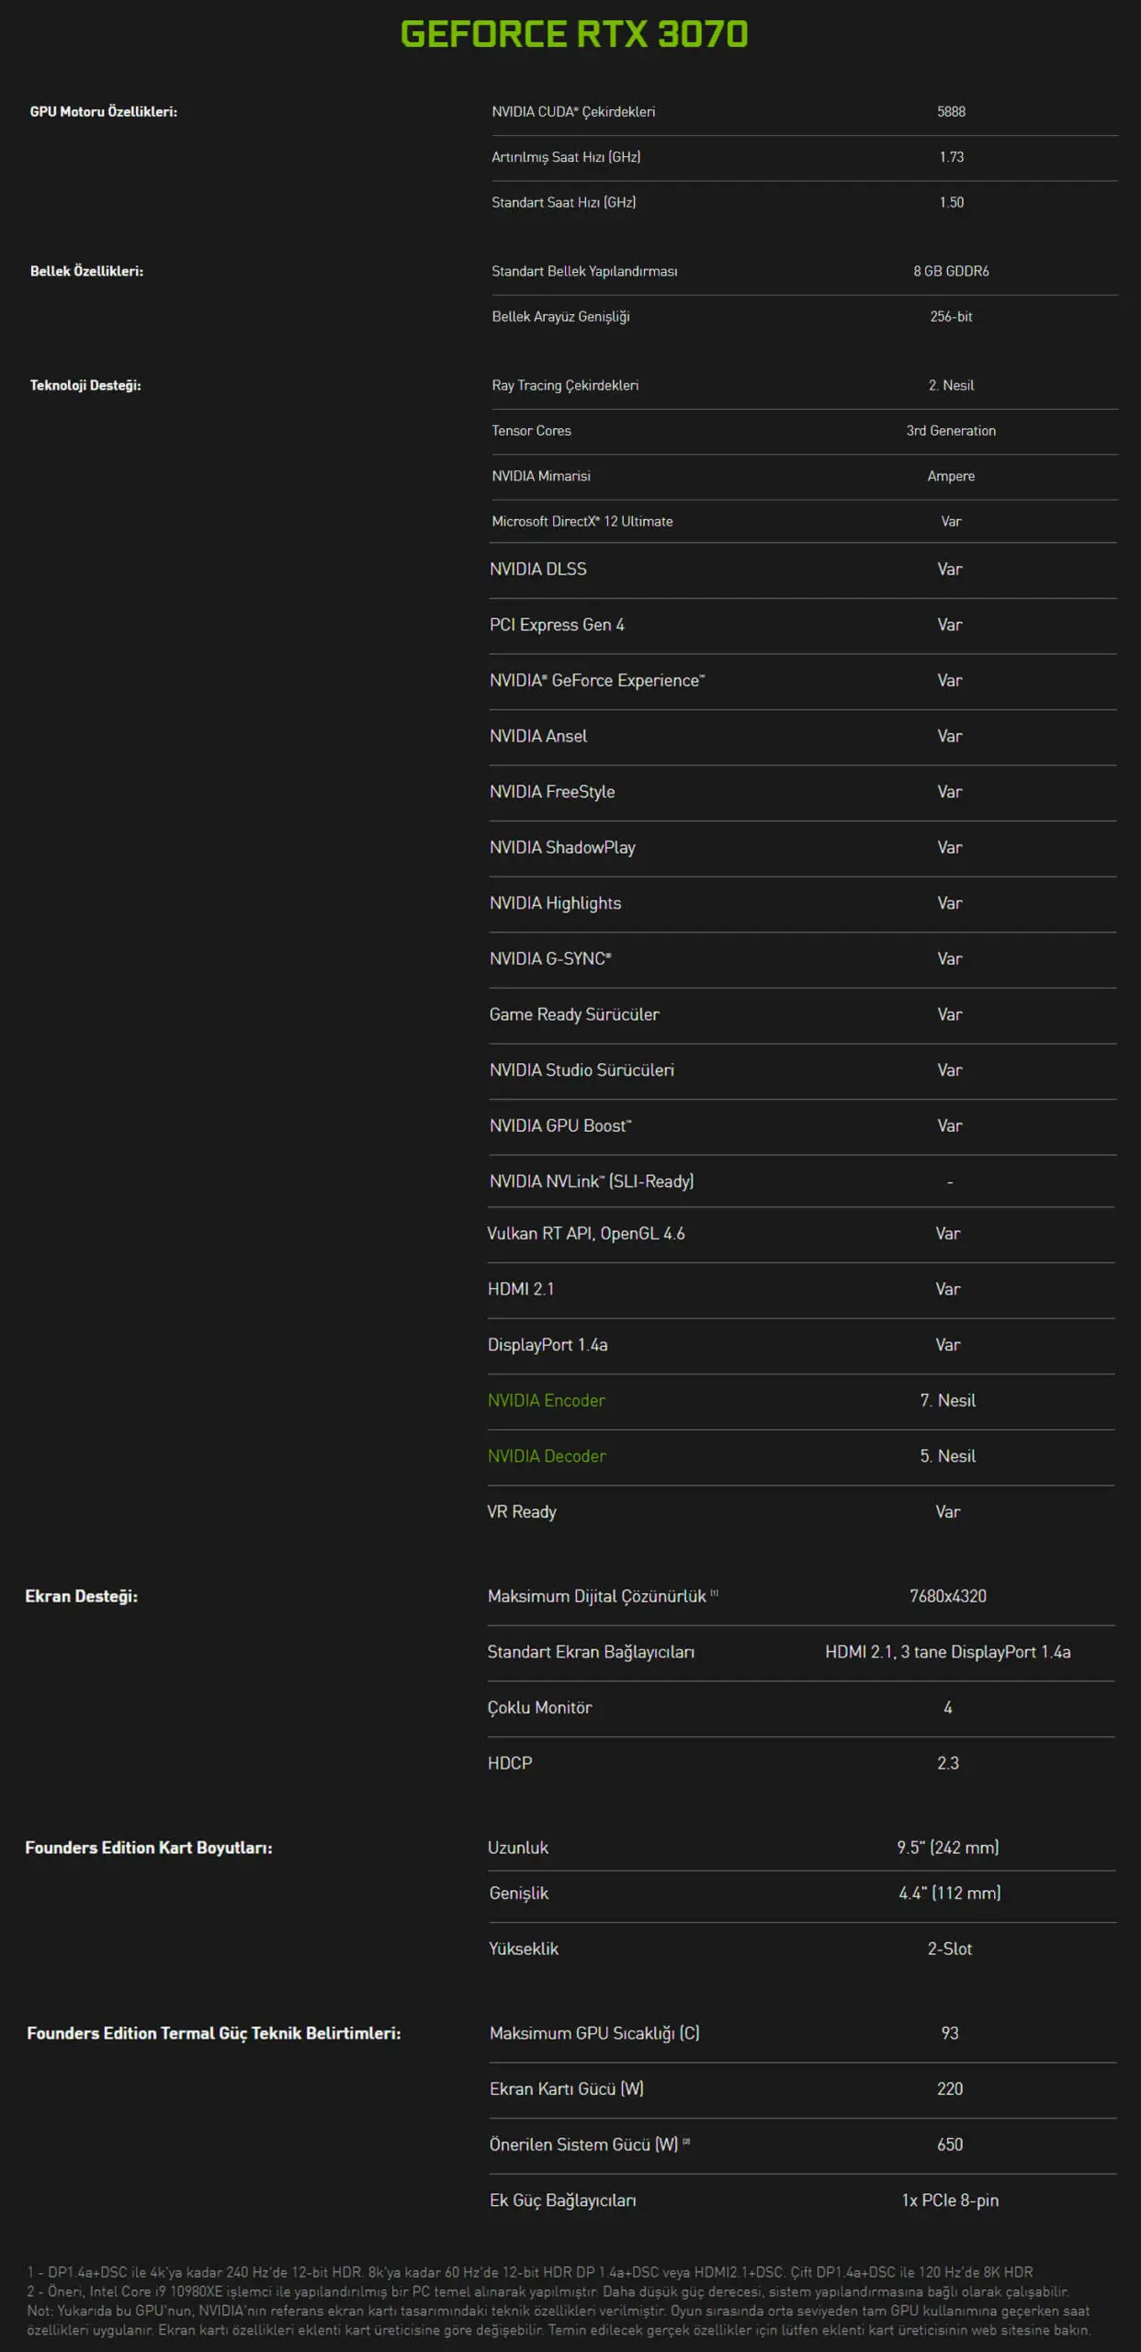Image resolution: width=1141 pixels, height=2352 pixels.
Task: Click the GEFORCE RTX 3070 heading
Action: click(x=574, y=34)
